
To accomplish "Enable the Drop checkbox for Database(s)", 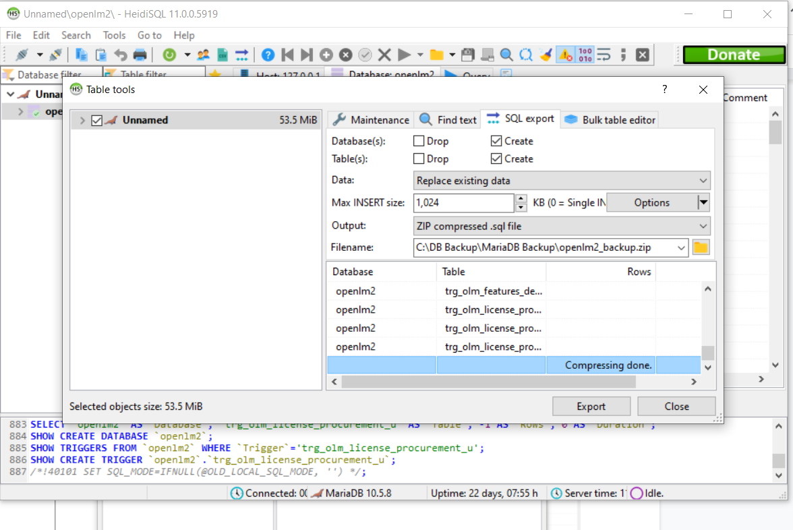I will coord(419,142).
